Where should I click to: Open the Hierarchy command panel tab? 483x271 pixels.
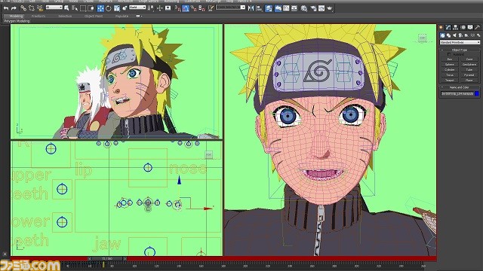click(x=455, y=27)
